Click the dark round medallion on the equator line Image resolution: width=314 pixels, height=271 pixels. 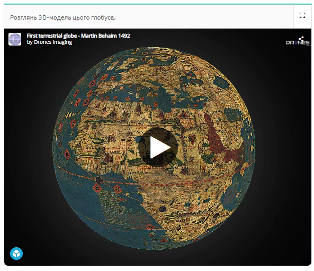pos(98,179)
